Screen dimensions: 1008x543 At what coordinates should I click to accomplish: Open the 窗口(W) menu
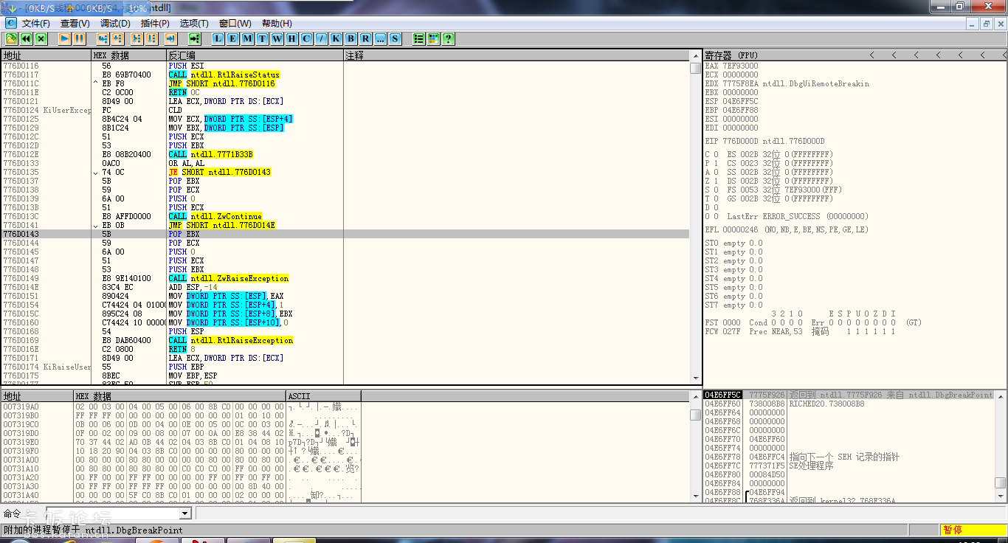[x=235, y=24]
